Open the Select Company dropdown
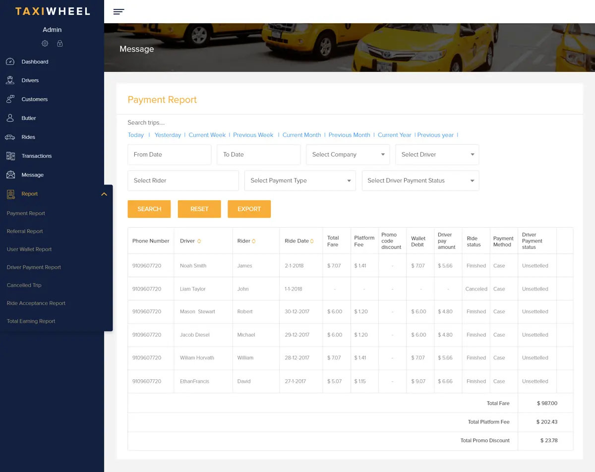Screen dimensions: 595x472 point(348,155)
